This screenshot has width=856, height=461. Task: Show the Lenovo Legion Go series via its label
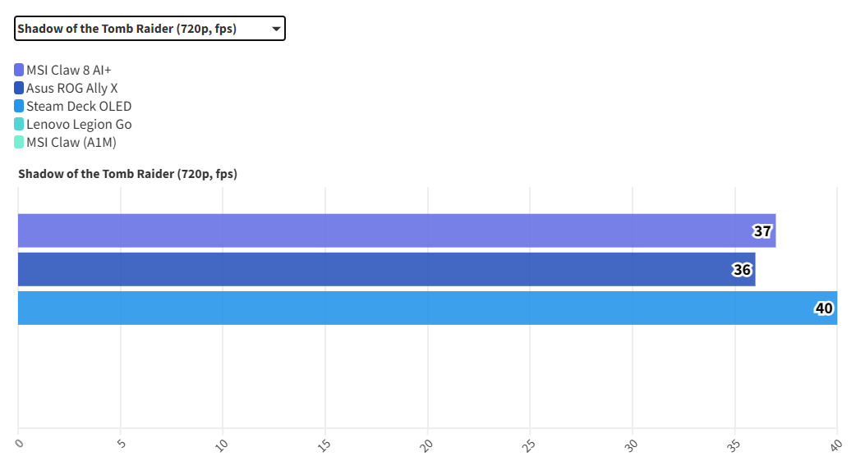[x=79, y=124]
